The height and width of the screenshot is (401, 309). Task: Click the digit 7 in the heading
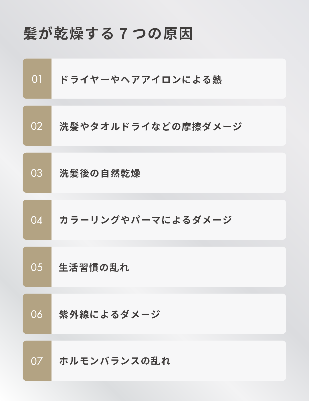tap(123, 34)
